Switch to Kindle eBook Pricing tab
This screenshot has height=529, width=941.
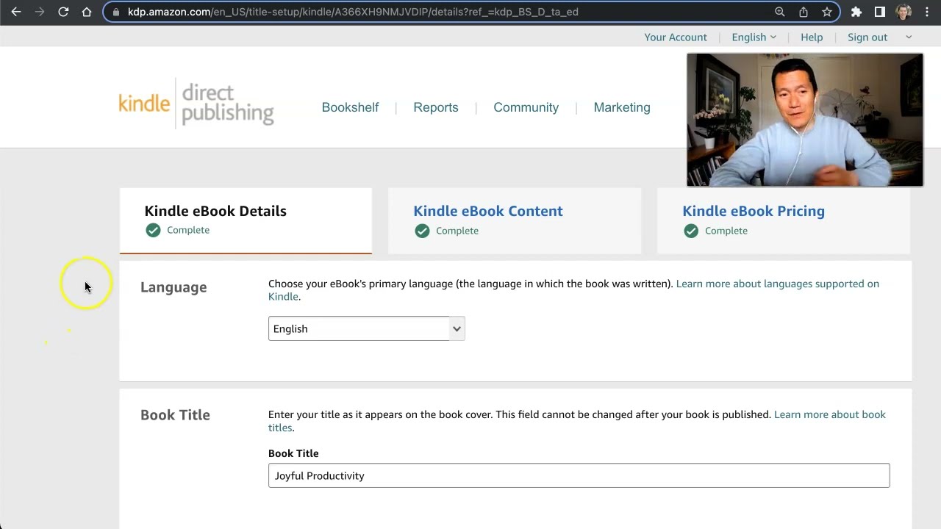[x=784, y=220]
